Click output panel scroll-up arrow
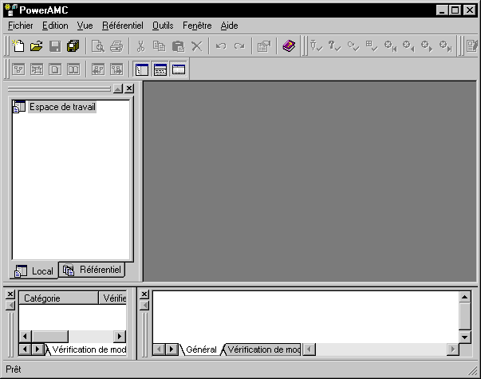481x379 pixels. click(465, 297)
